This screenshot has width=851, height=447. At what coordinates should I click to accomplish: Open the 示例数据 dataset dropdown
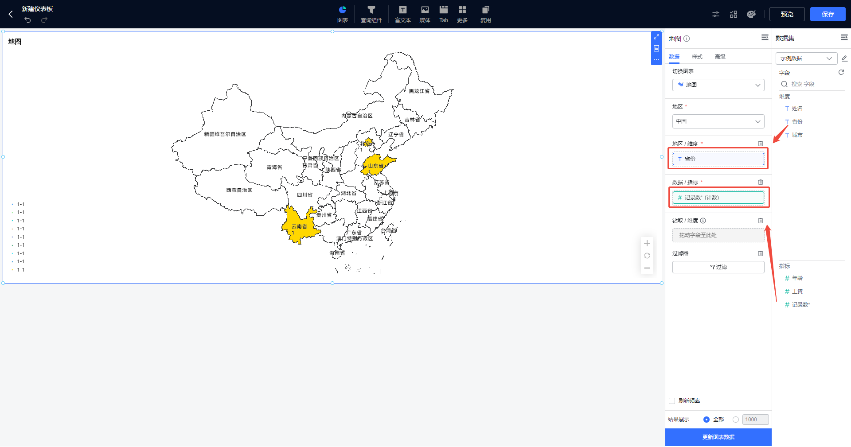[x=806, y=58]
